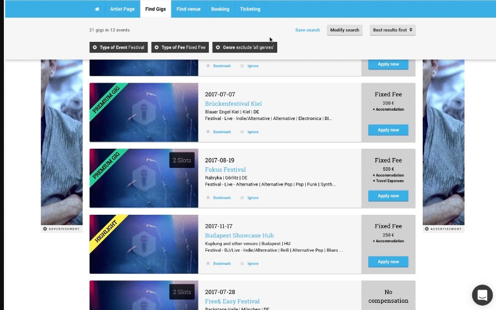
Task: Open the Fokus Festival gig thumbnail
Action: click(144, 178)
